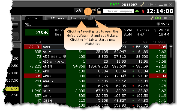Click the info icon next to ADS

pyautogui.click(x=65, y=56)
